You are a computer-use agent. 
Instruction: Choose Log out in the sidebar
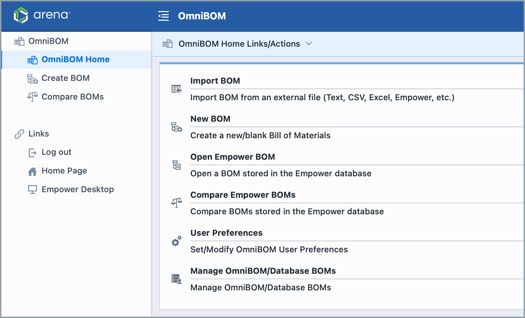click(56, 152)
